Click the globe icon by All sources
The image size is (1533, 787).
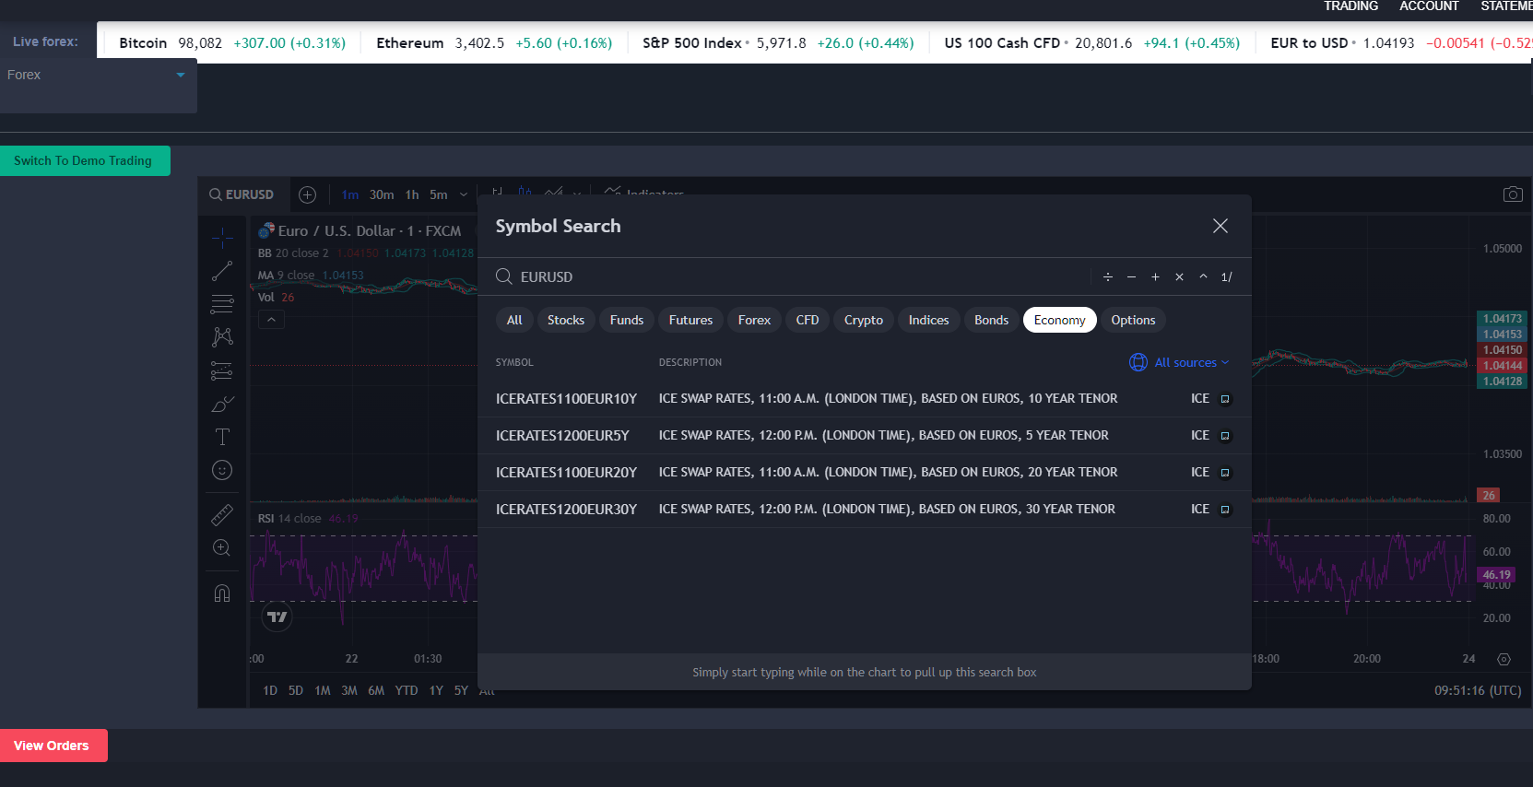tap(1138, 362)
